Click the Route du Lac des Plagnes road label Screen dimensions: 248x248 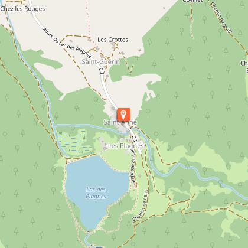pos(67,43)
